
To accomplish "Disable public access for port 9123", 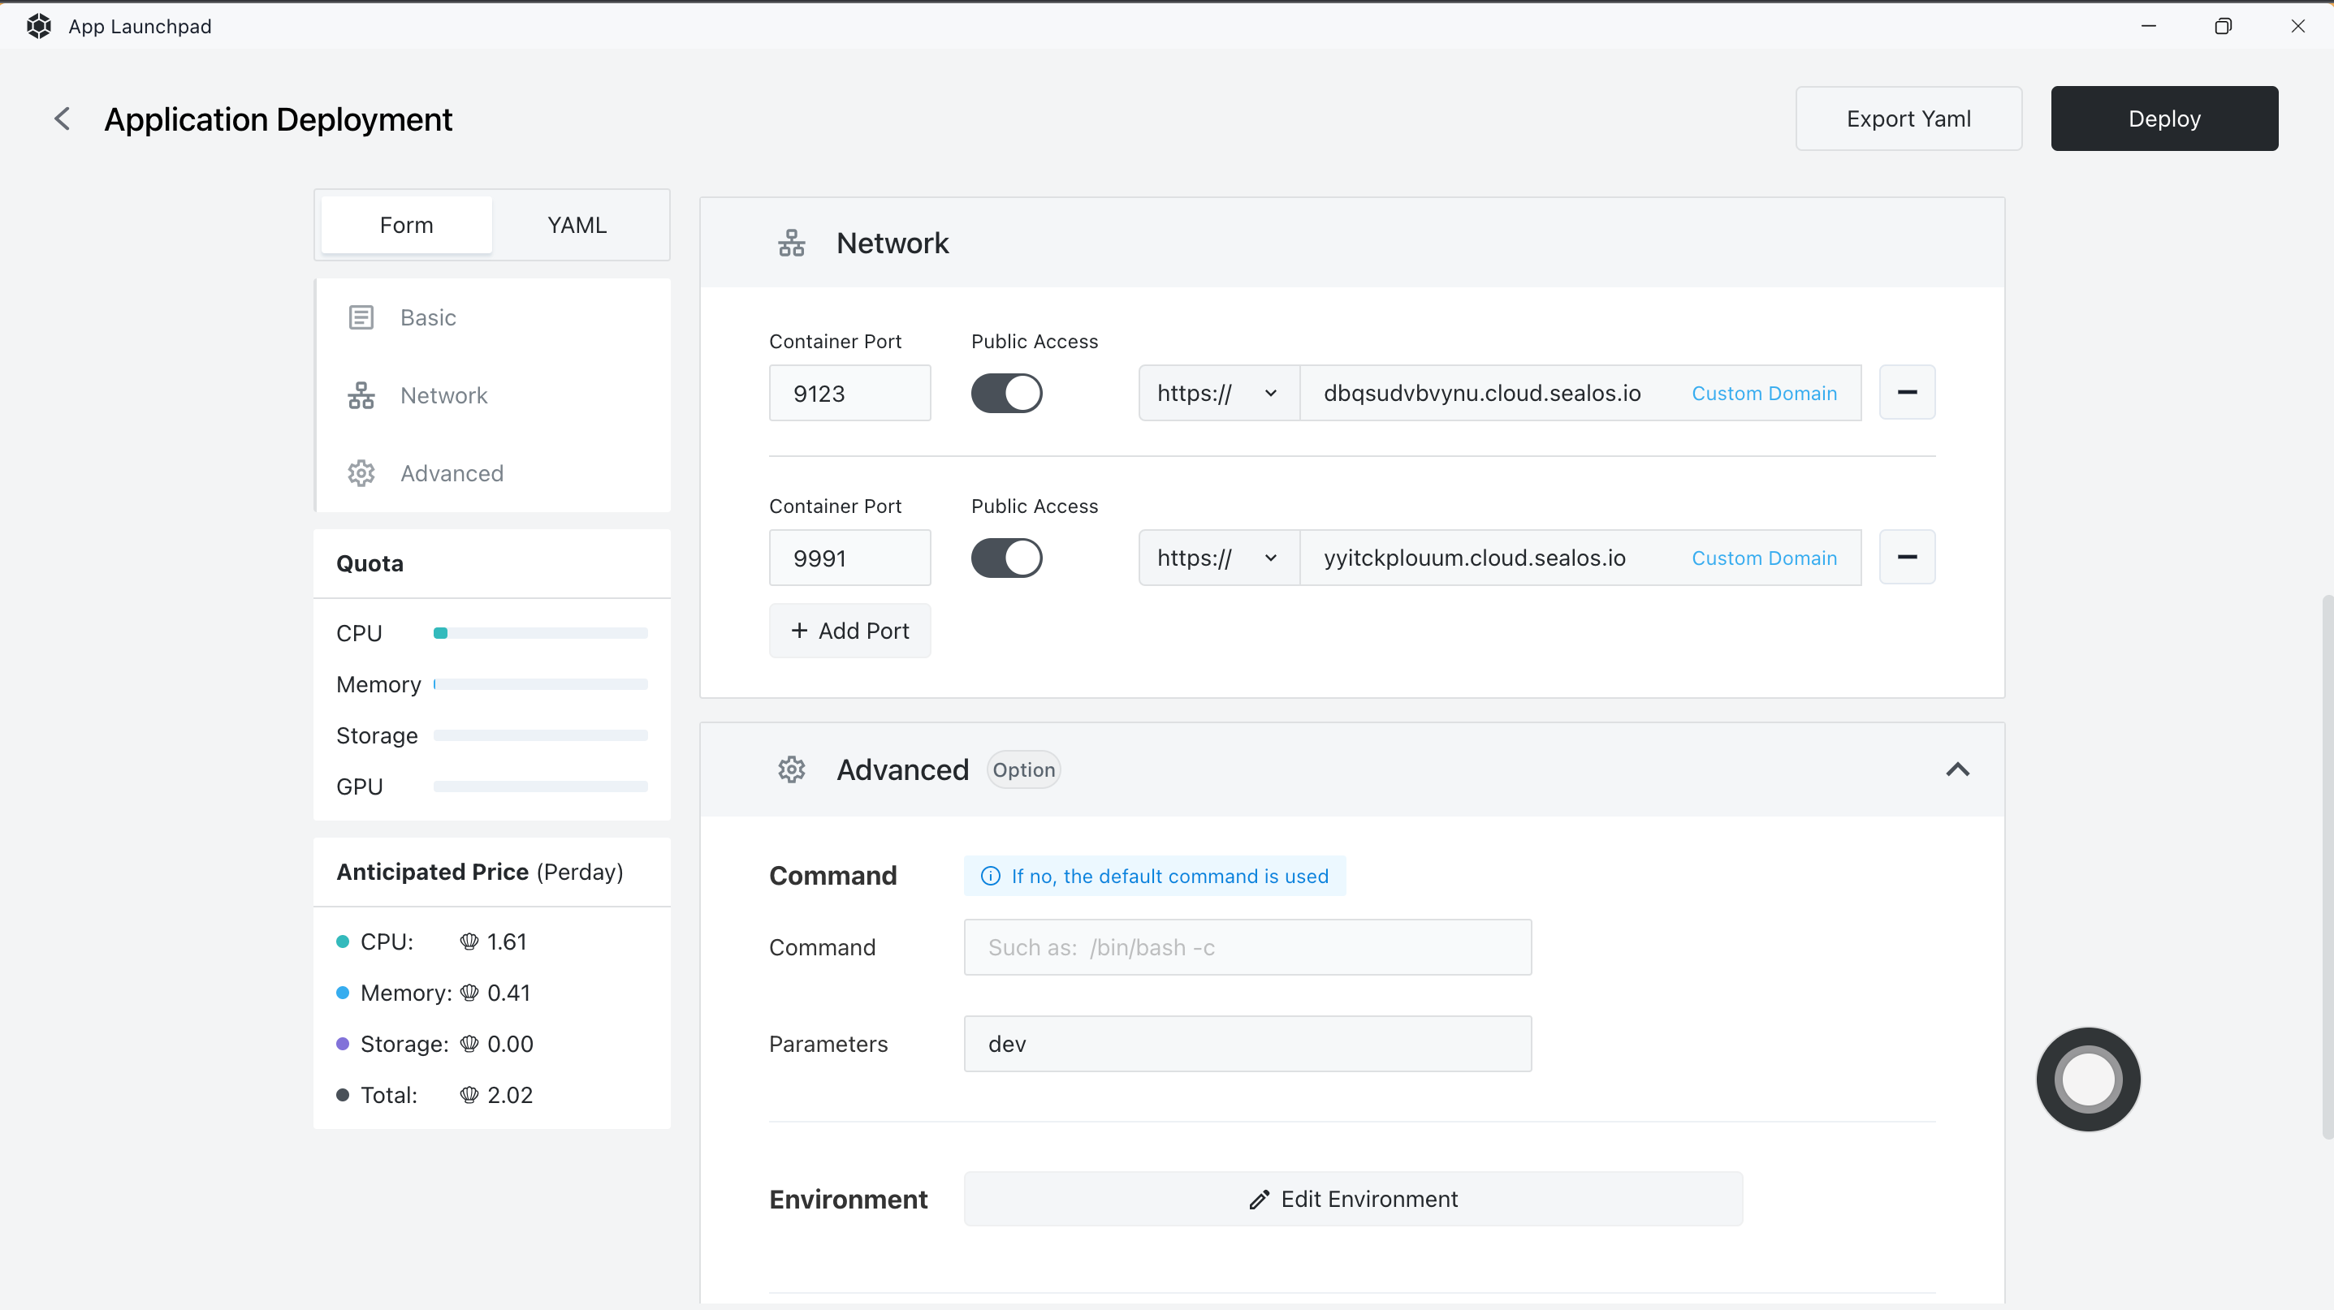I will click(x=1005, y=394).
